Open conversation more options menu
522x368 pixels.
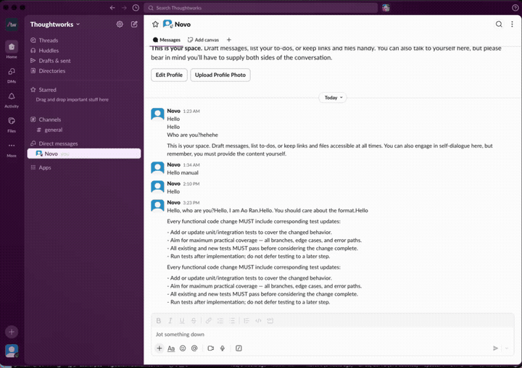pyautogui.click(x=512, y=24)
